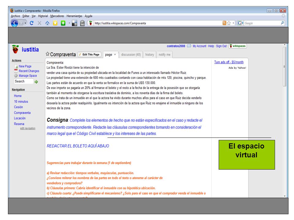Image resolution: width=294 pixels, height=220 pixels.
Task: Click the yellow star bookmarks toolbar icon
Action: [55, 23]
